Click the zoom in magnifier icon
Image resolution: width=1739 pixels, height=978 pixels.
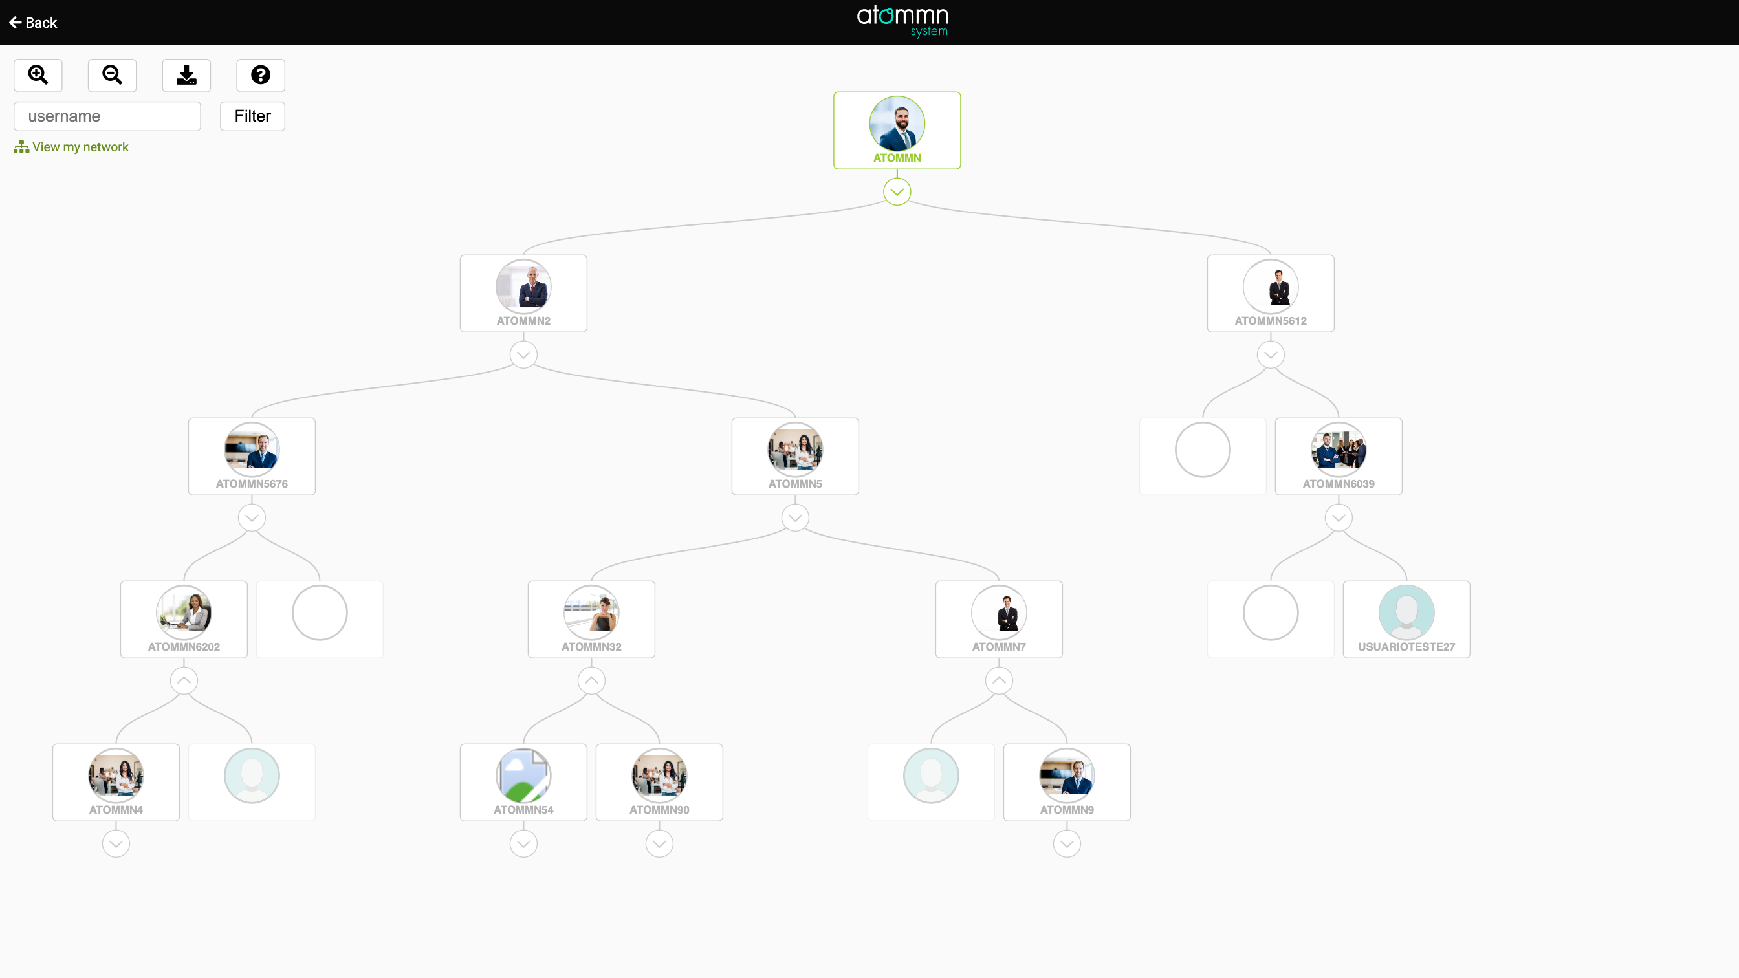point(38,75)
